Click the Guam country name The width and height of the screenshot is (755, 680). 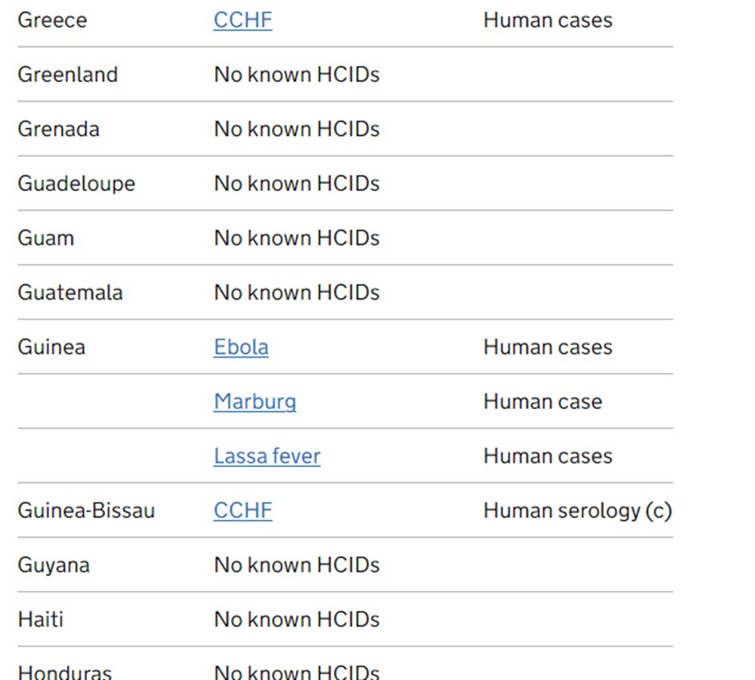click(x=46, y=238)
